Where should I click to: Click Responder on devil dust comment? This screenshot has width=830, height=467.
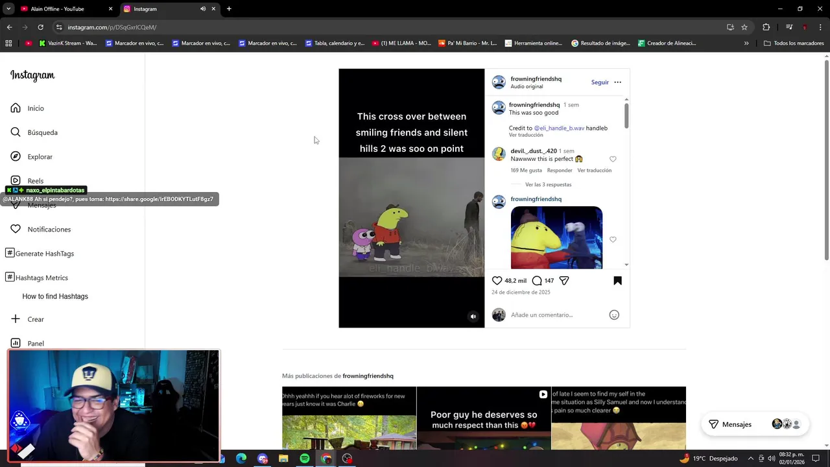click(560, 171)
